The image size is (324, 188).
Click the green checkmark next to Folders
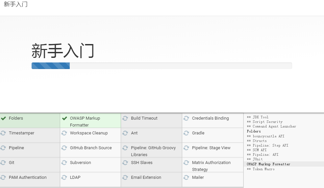[3, 118]
